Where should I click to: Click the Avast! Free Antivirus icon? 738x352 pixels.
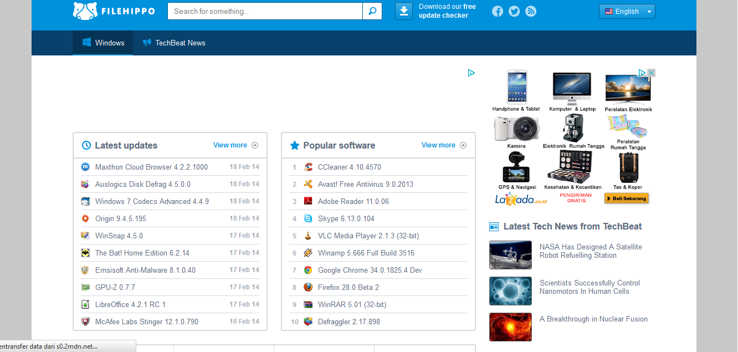(308, 184)
